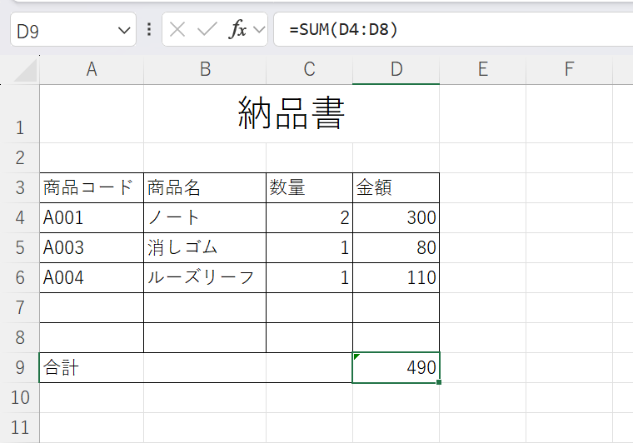Click the total cell showing 490

click(x=396, y=367)
